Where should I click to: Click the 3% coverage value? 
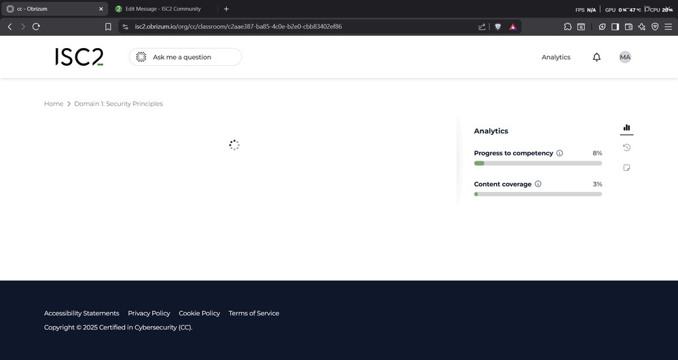597,184
